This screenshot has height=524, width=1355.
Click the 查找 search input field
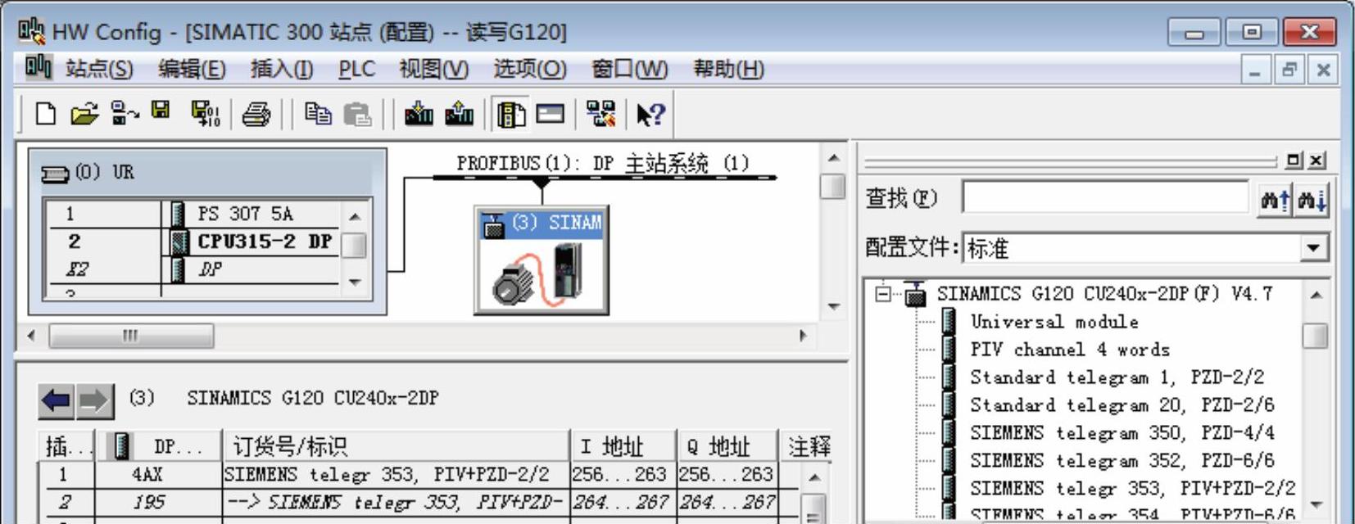pyautogui.click(x=1107, y=198)
